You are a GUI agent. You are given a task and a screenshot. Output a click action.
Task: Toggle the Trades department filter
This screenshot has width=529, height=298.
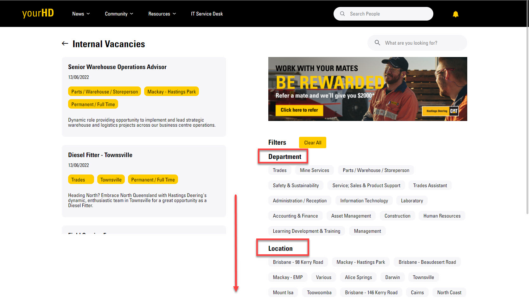(280, 170)
